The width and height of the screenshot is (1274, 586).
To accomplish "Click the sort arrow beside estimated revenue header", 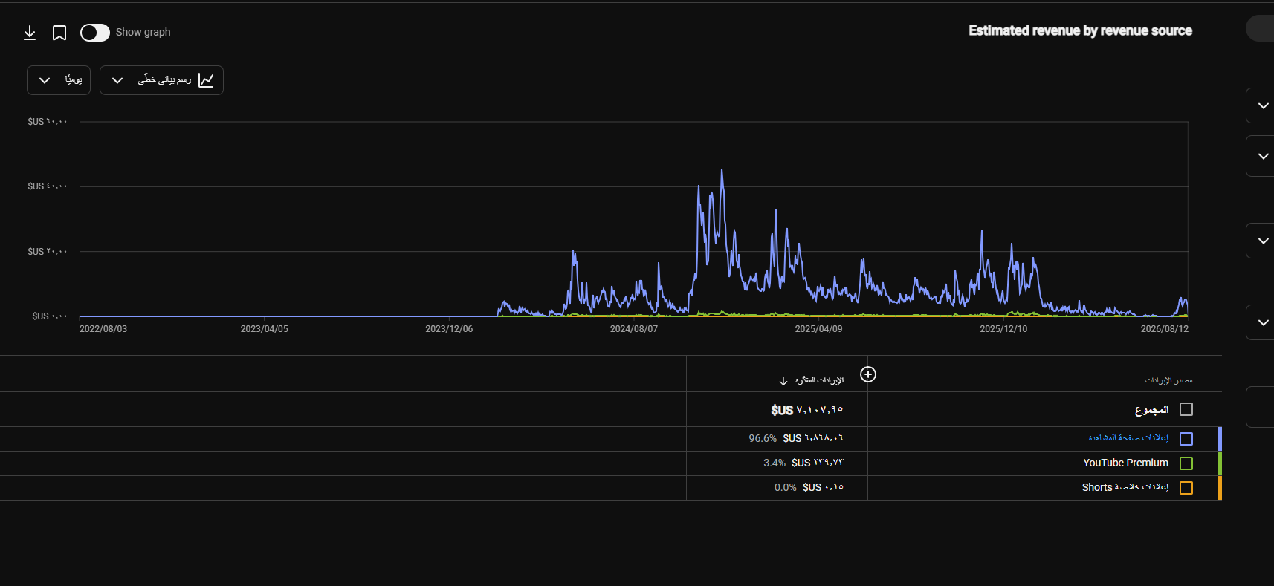I will 783,381.
